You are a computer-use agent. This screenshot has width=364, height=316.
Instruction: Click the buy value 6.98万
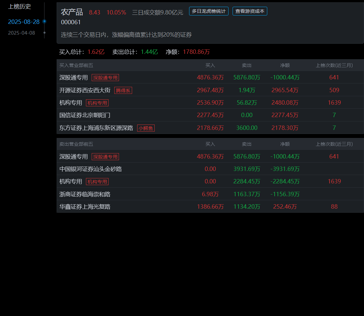click(210, 194)
